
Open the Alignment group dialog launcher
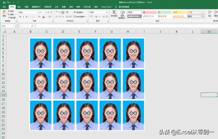pyautogui.click(x=87, y=21)
